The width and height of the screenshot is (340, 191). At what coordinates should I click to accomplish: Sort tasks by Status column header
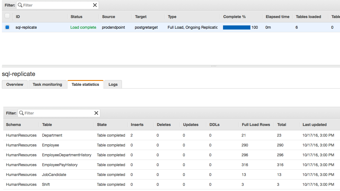tap(76, 17)
